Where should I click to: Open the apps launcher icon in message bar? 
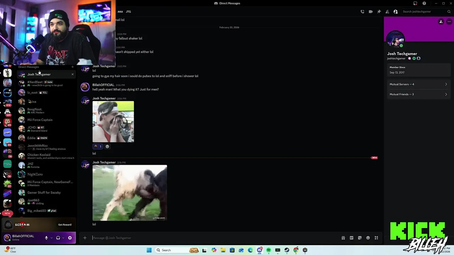pos(376,238)
